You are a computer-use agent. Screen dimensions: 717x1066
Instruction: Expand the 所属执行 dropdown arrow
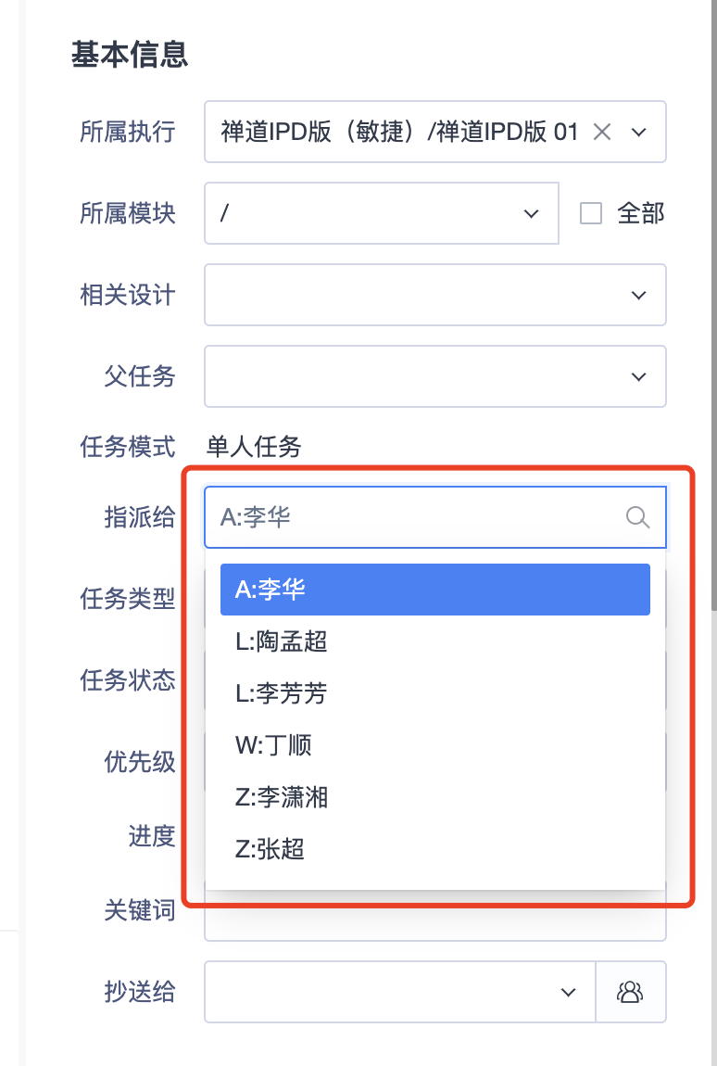point(639,132)
